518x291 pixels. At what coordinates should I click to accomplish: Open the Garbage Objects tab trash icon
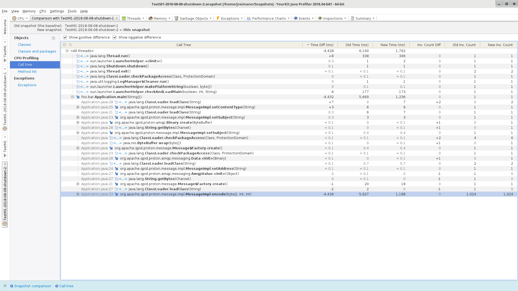177,18
